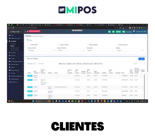
Task: Click the green calculator icon button
Action: (x=113, y=32)
